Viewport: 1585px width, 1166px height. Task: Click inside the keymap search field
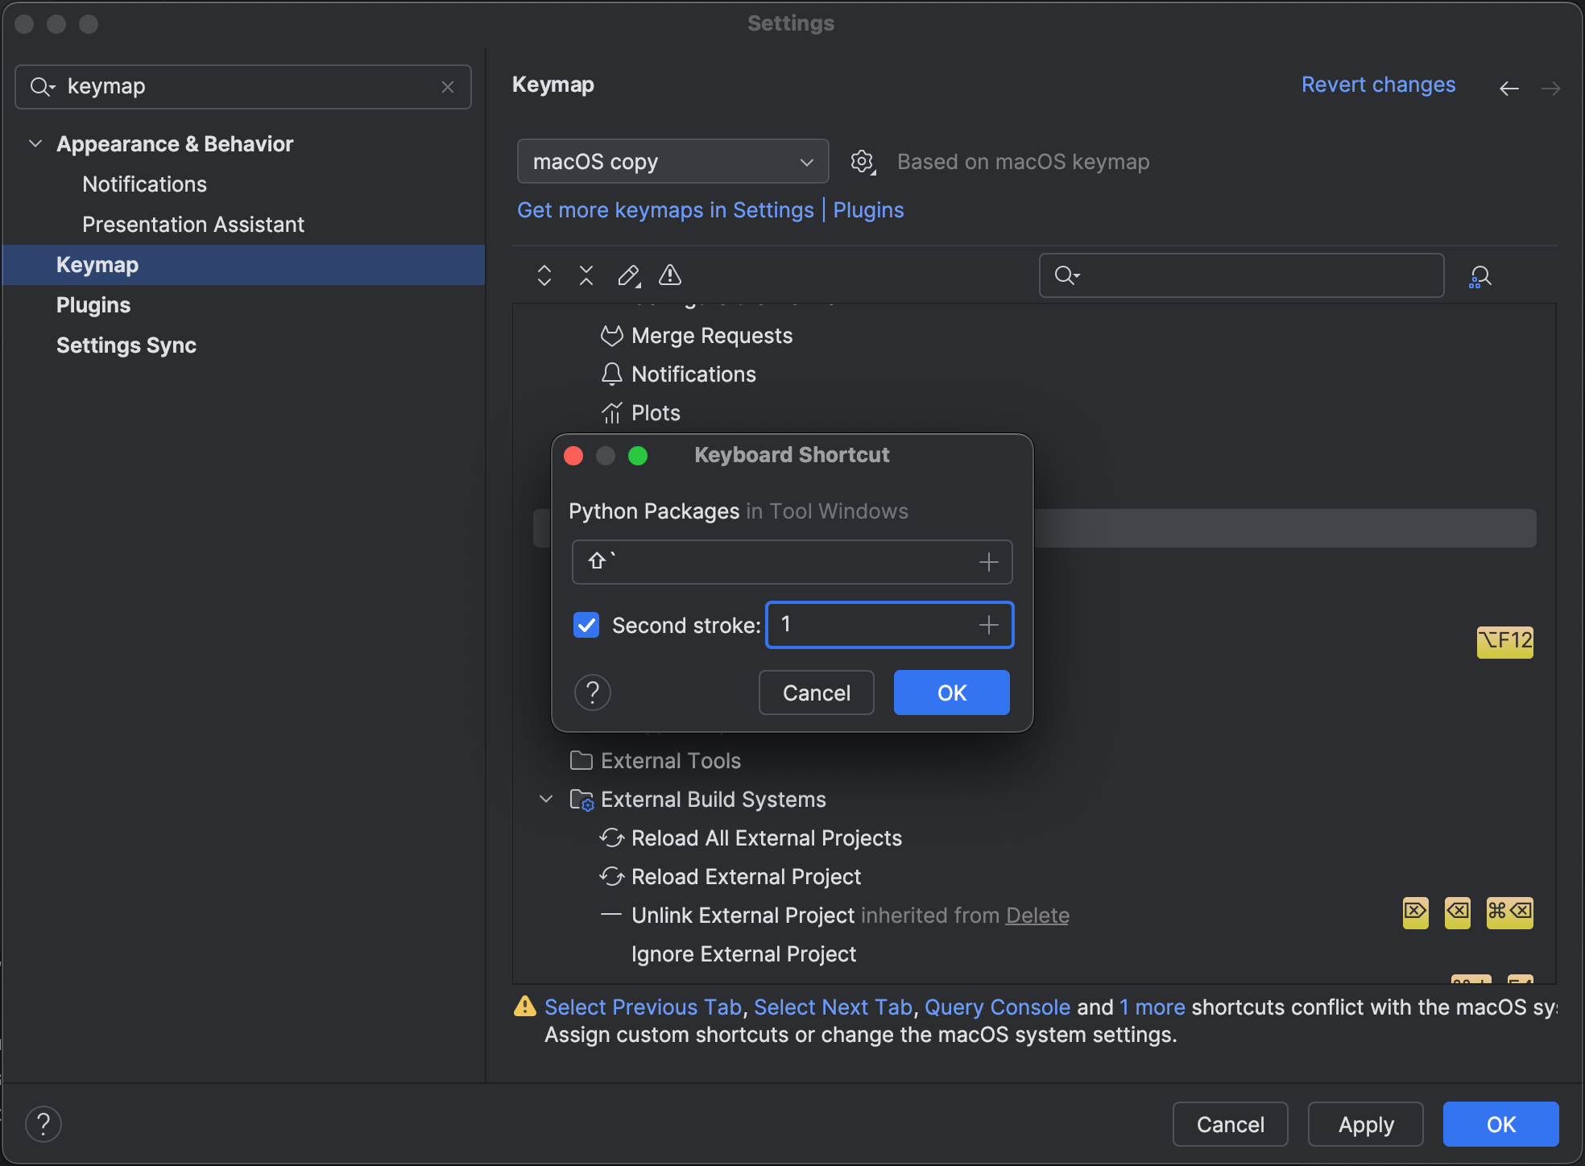[242, 86]
